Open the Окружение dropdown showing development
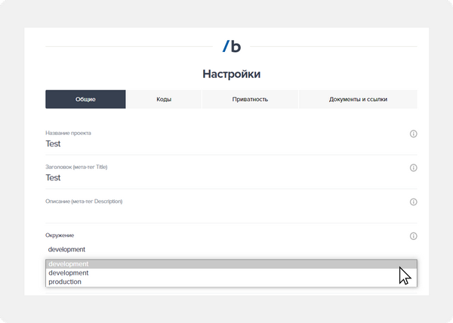 tap(231, 249)
